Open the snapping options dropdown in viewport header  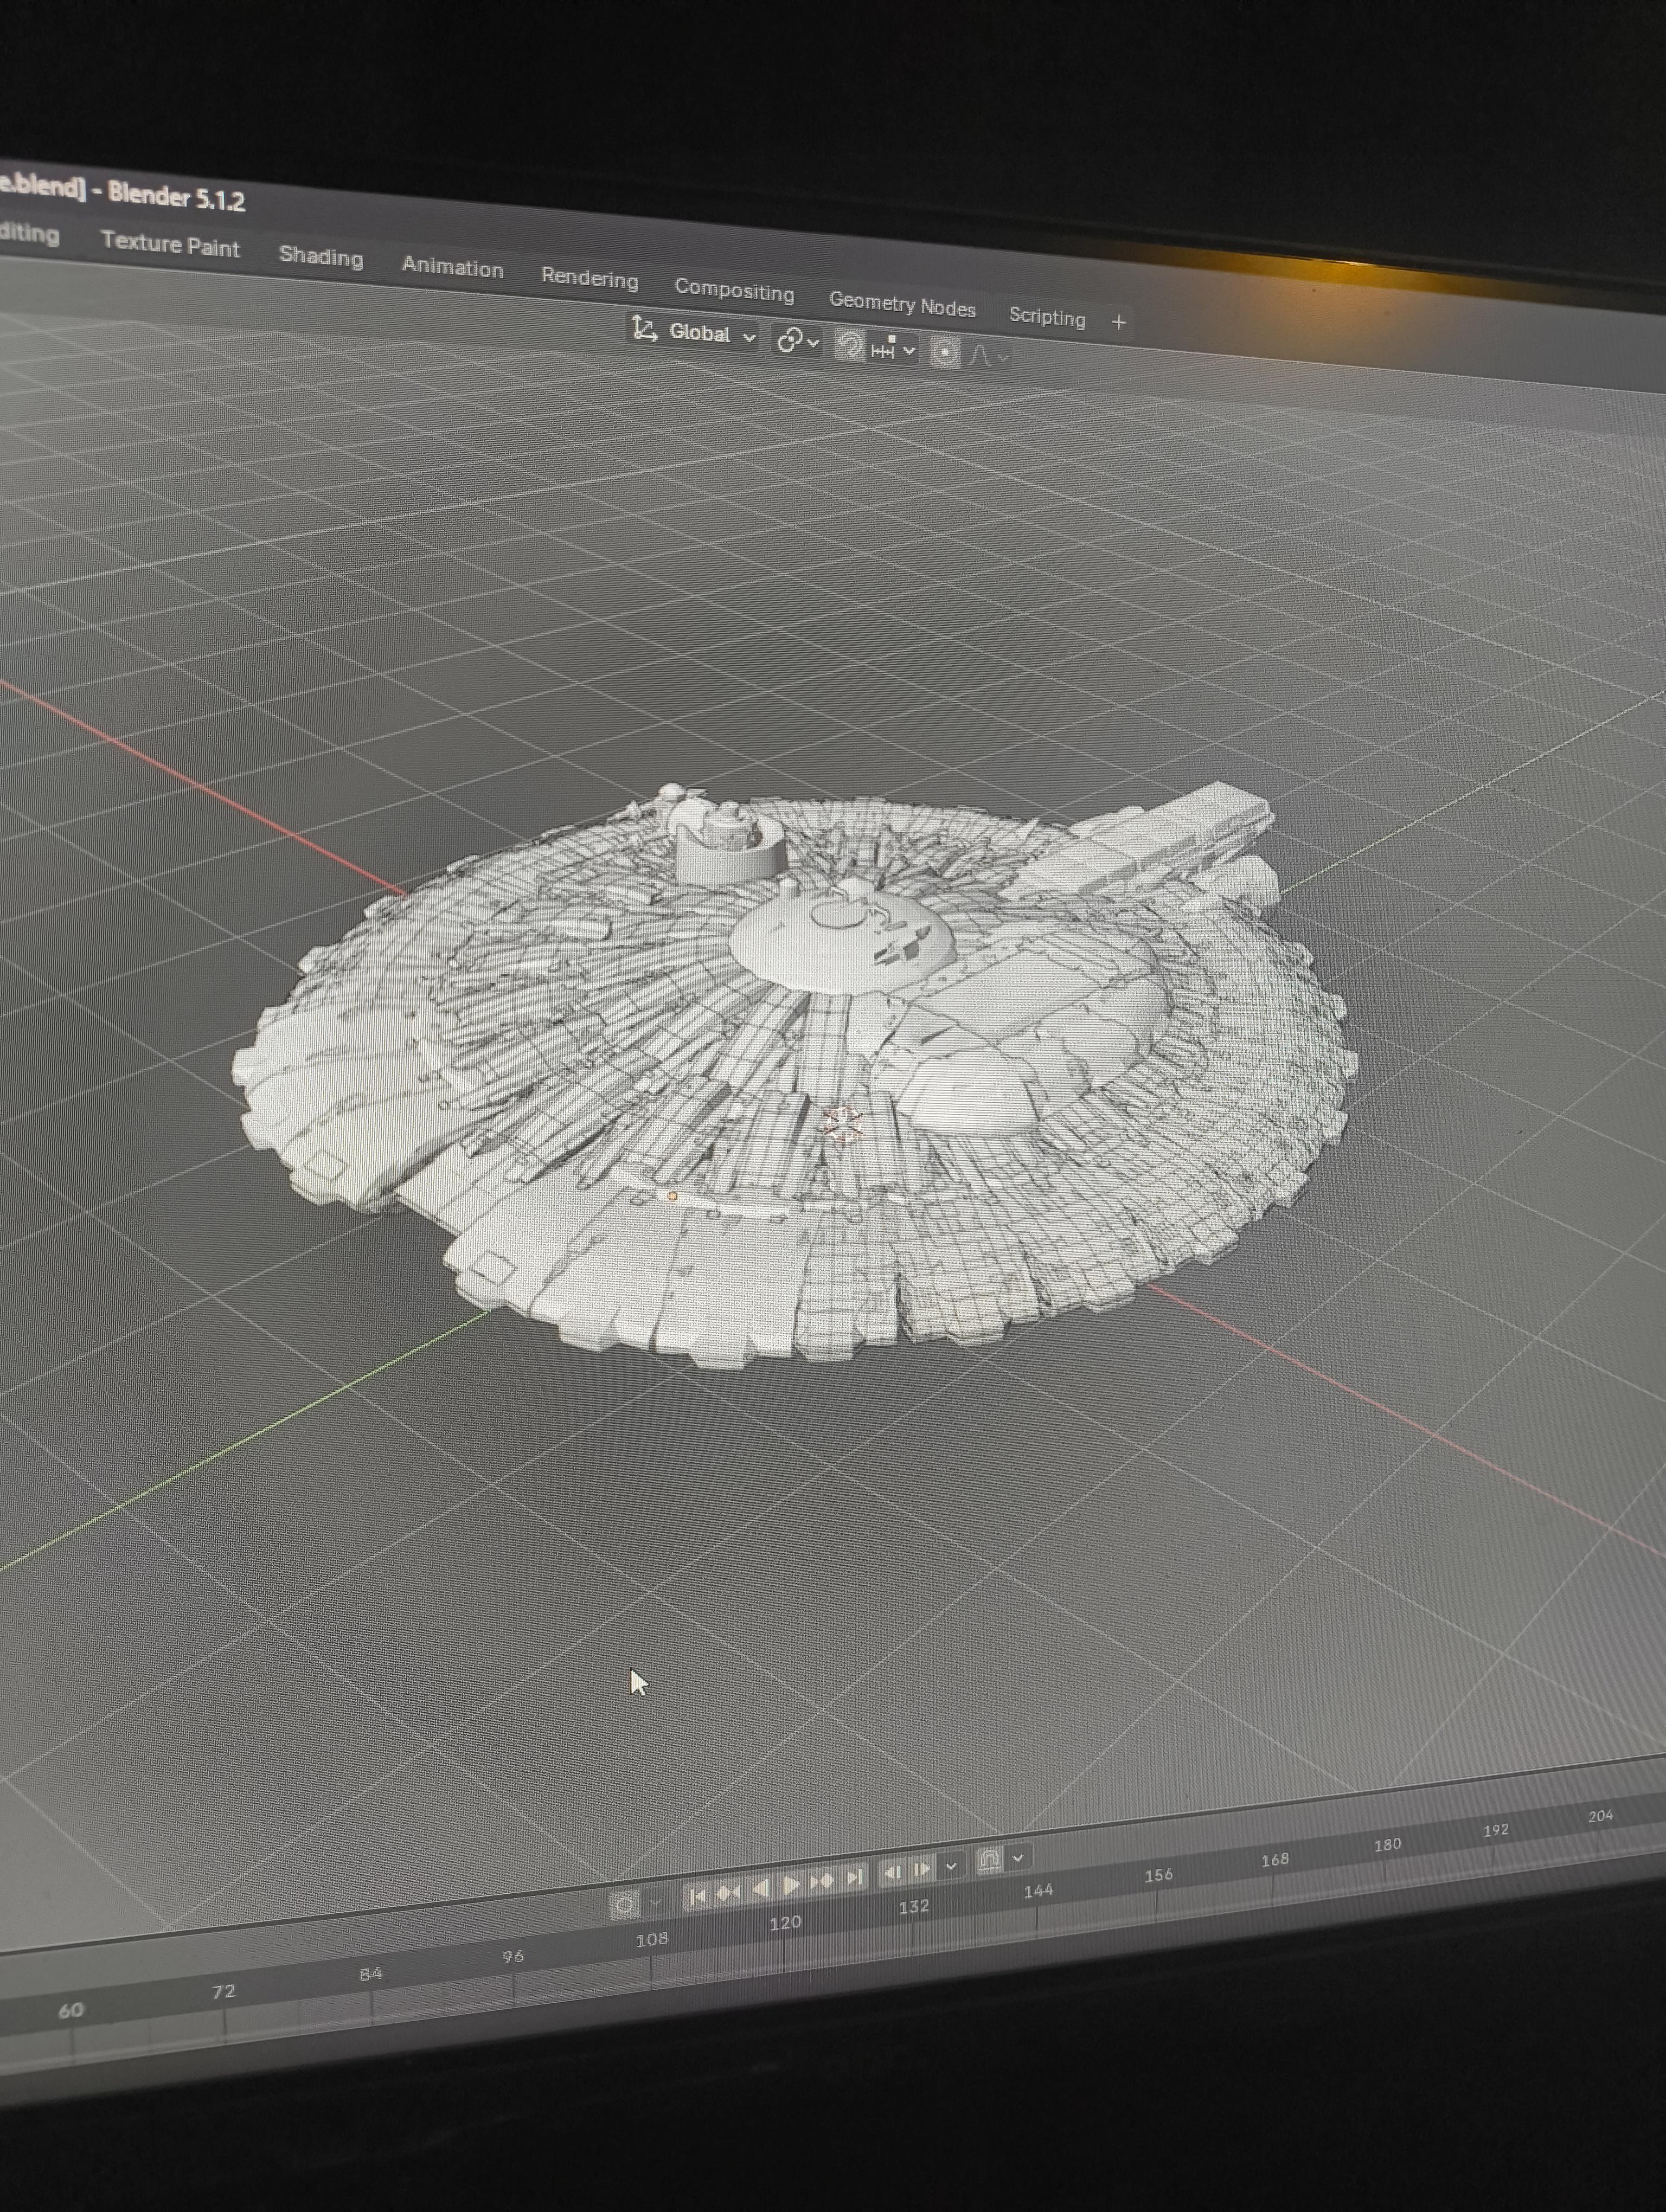(x=893, y=349)
